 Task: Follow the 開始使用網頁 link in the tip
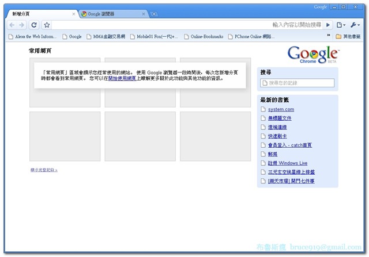[x=122, y=78]
